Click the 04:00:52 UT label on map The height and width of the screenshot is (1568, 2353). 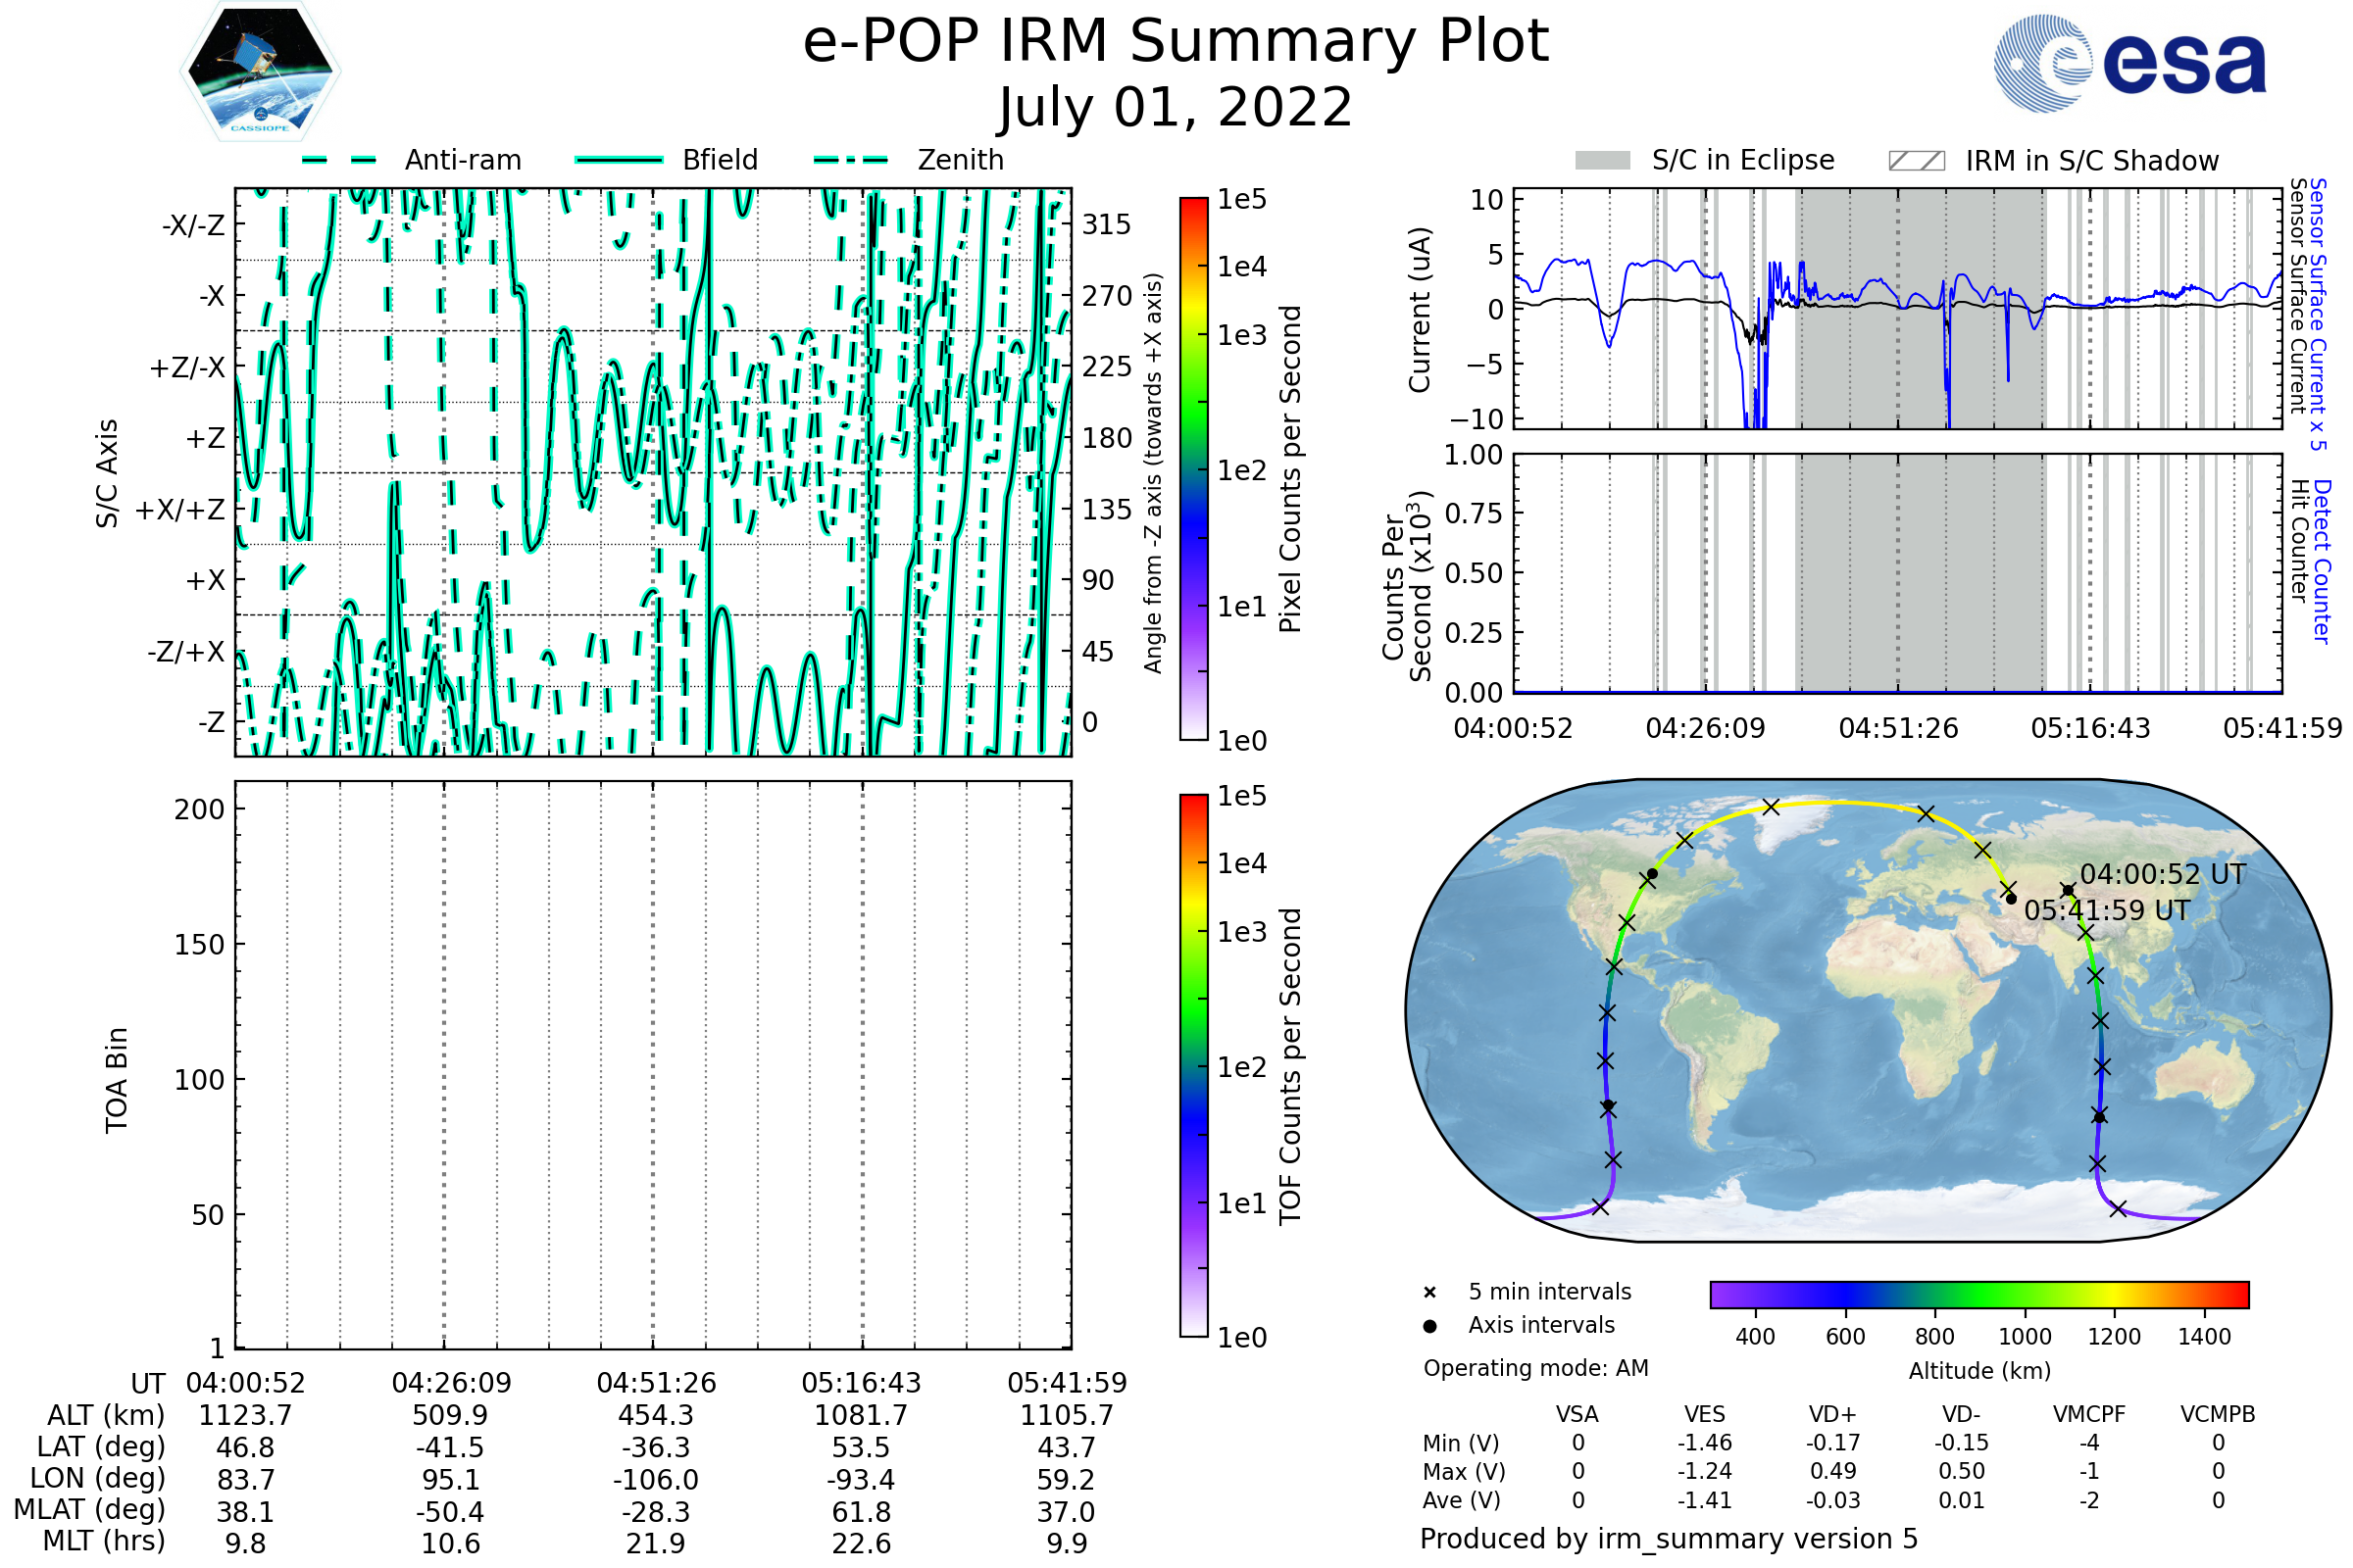click(x=2163, y=874)
